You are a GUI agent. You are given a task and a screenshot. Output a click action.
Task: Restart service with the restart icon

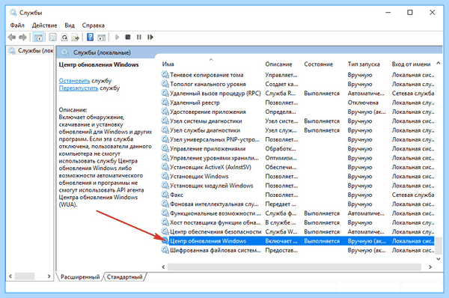pos(150,37)
